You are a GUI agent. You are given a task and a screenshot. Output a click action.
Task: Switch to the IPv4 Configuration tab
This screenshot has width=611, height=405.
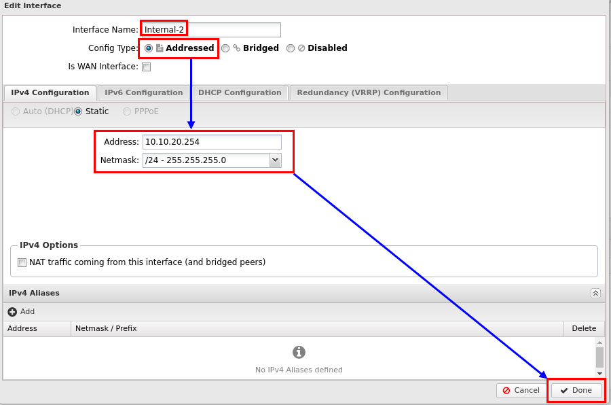click(50, 93)
